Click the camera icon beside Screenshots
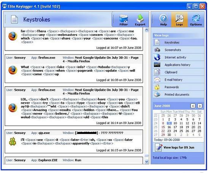Viewport: 209px width, 173px height. click(x=157, y=50)
